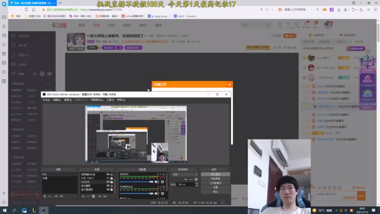Click third button in OBS controls panel
Screen dimensions: 380x214
click(215, 183)
